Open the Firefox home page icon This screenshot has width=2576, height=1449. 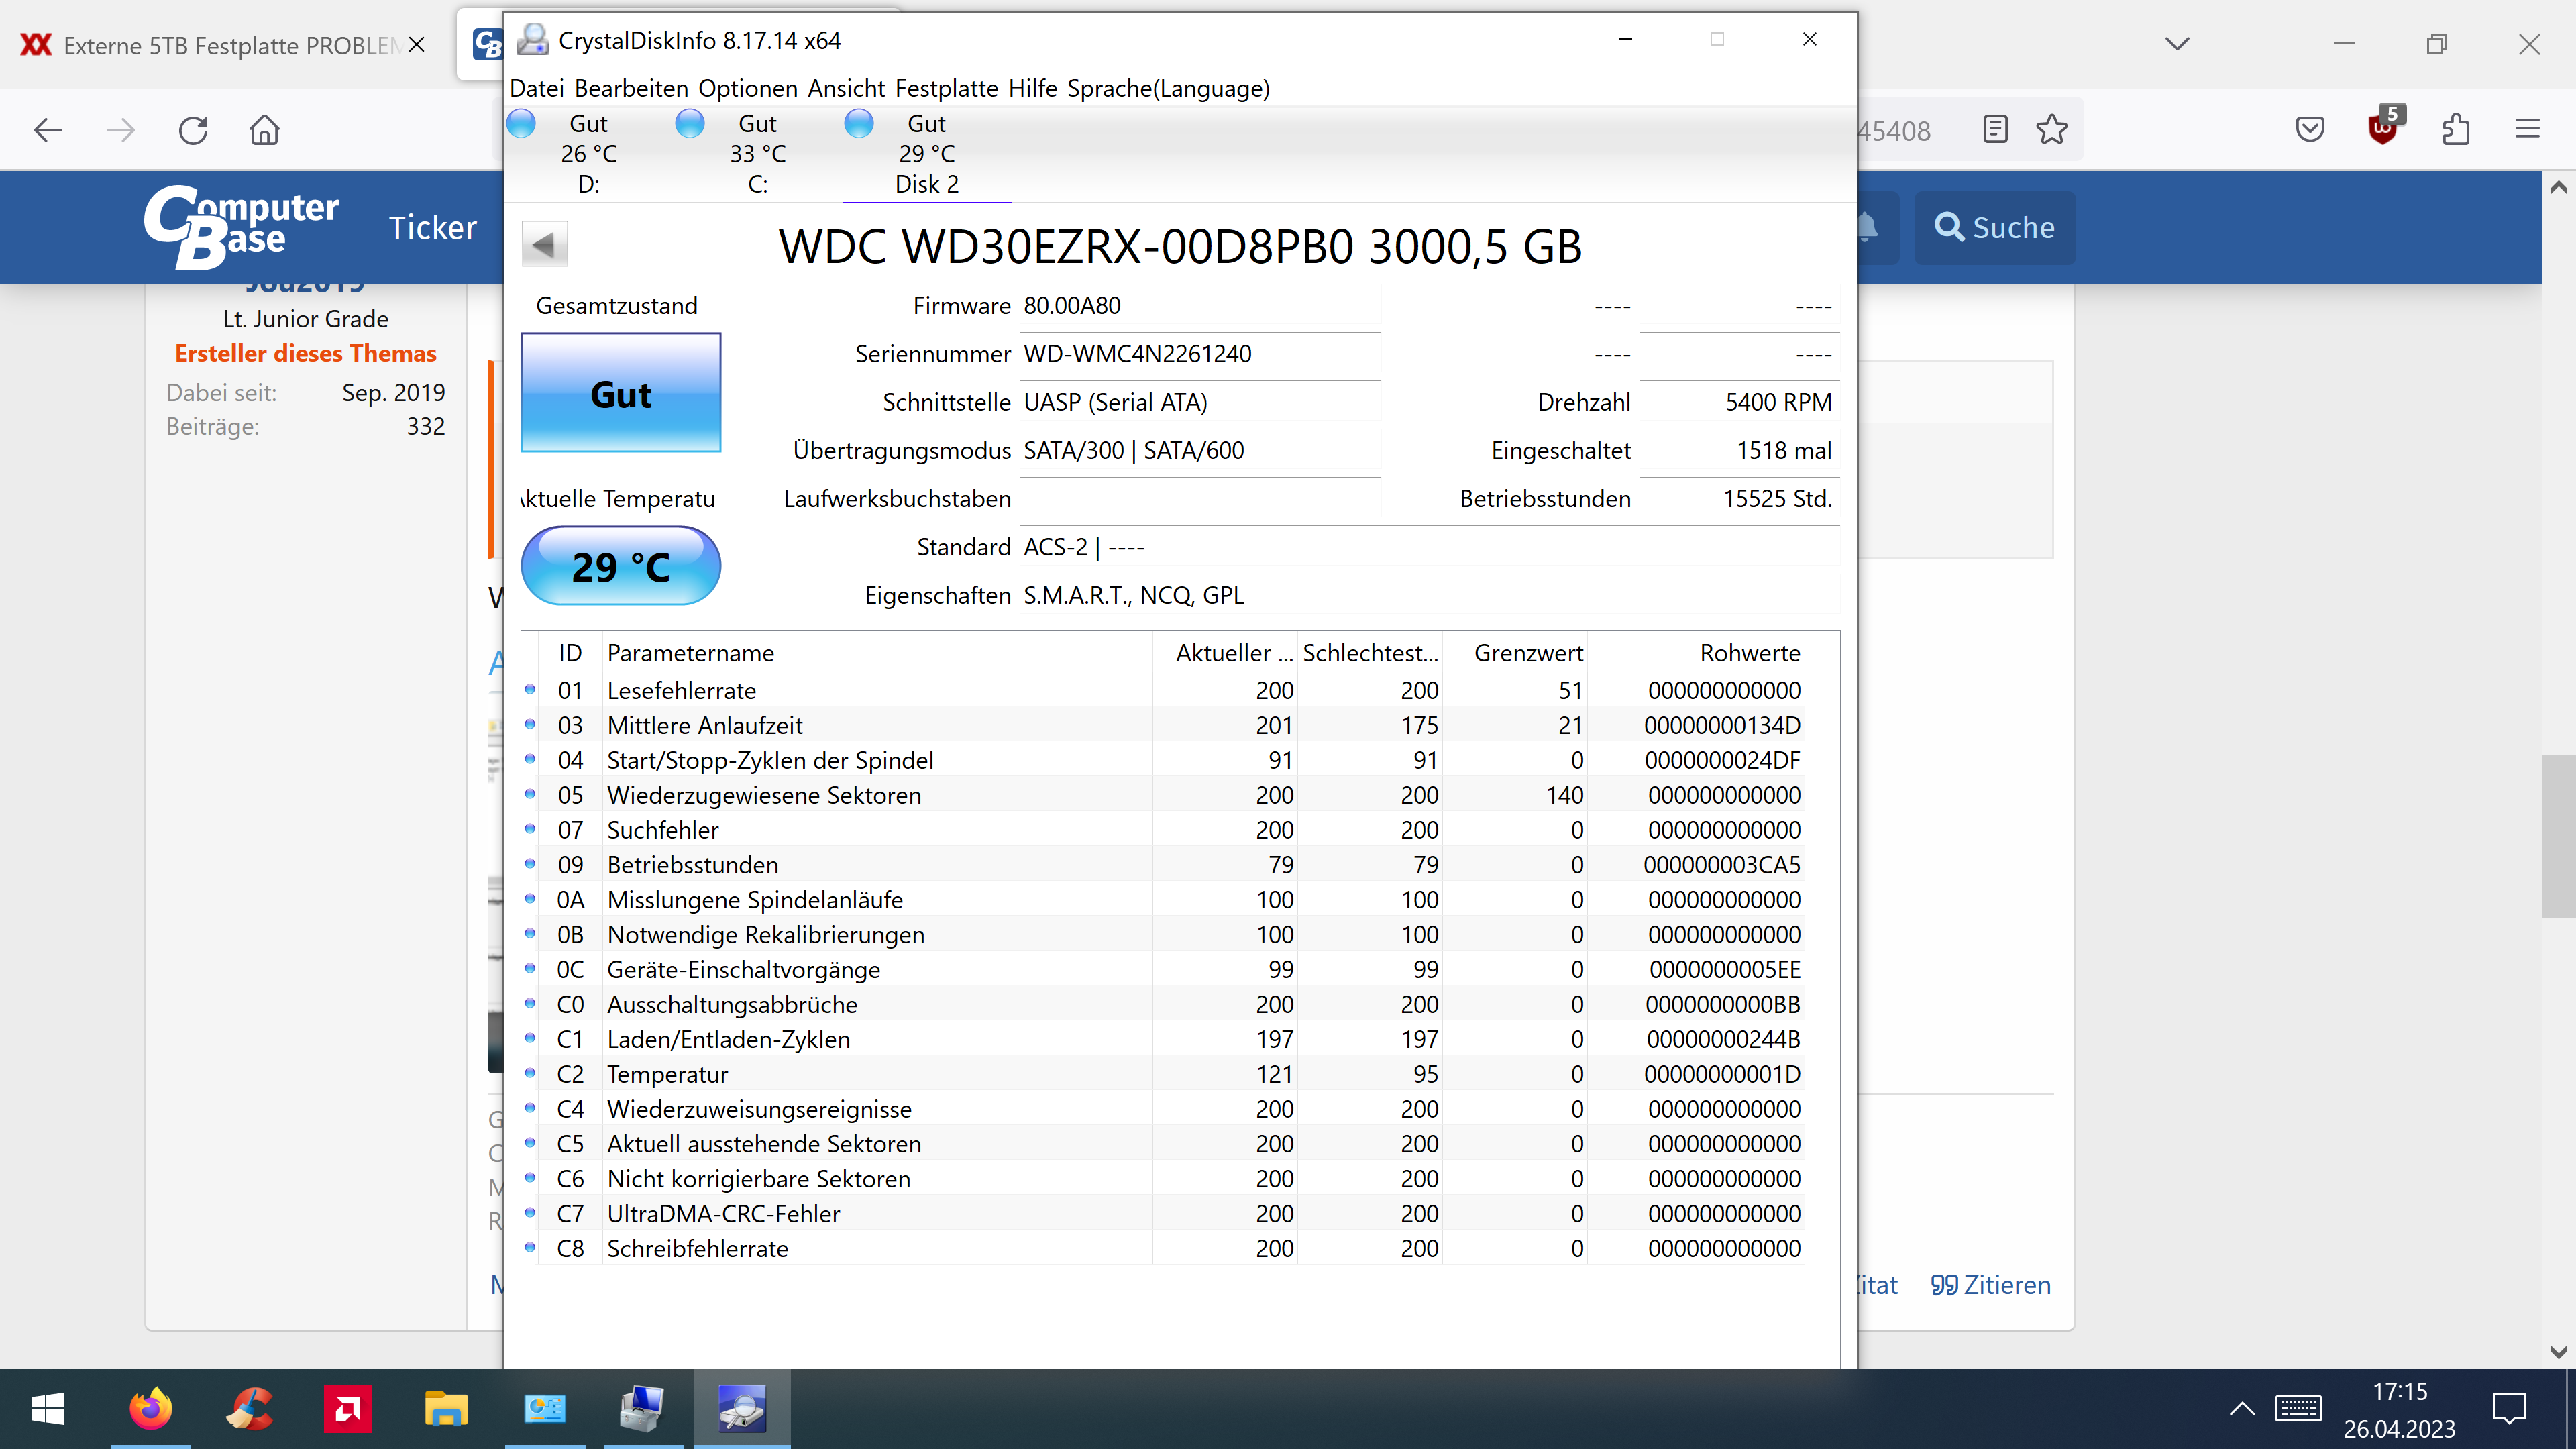coord(265,130)
